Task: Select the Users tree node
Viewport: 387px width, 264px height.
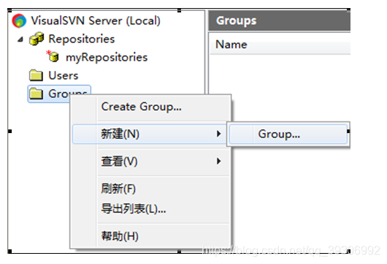Action: click(x=64, y=75)
